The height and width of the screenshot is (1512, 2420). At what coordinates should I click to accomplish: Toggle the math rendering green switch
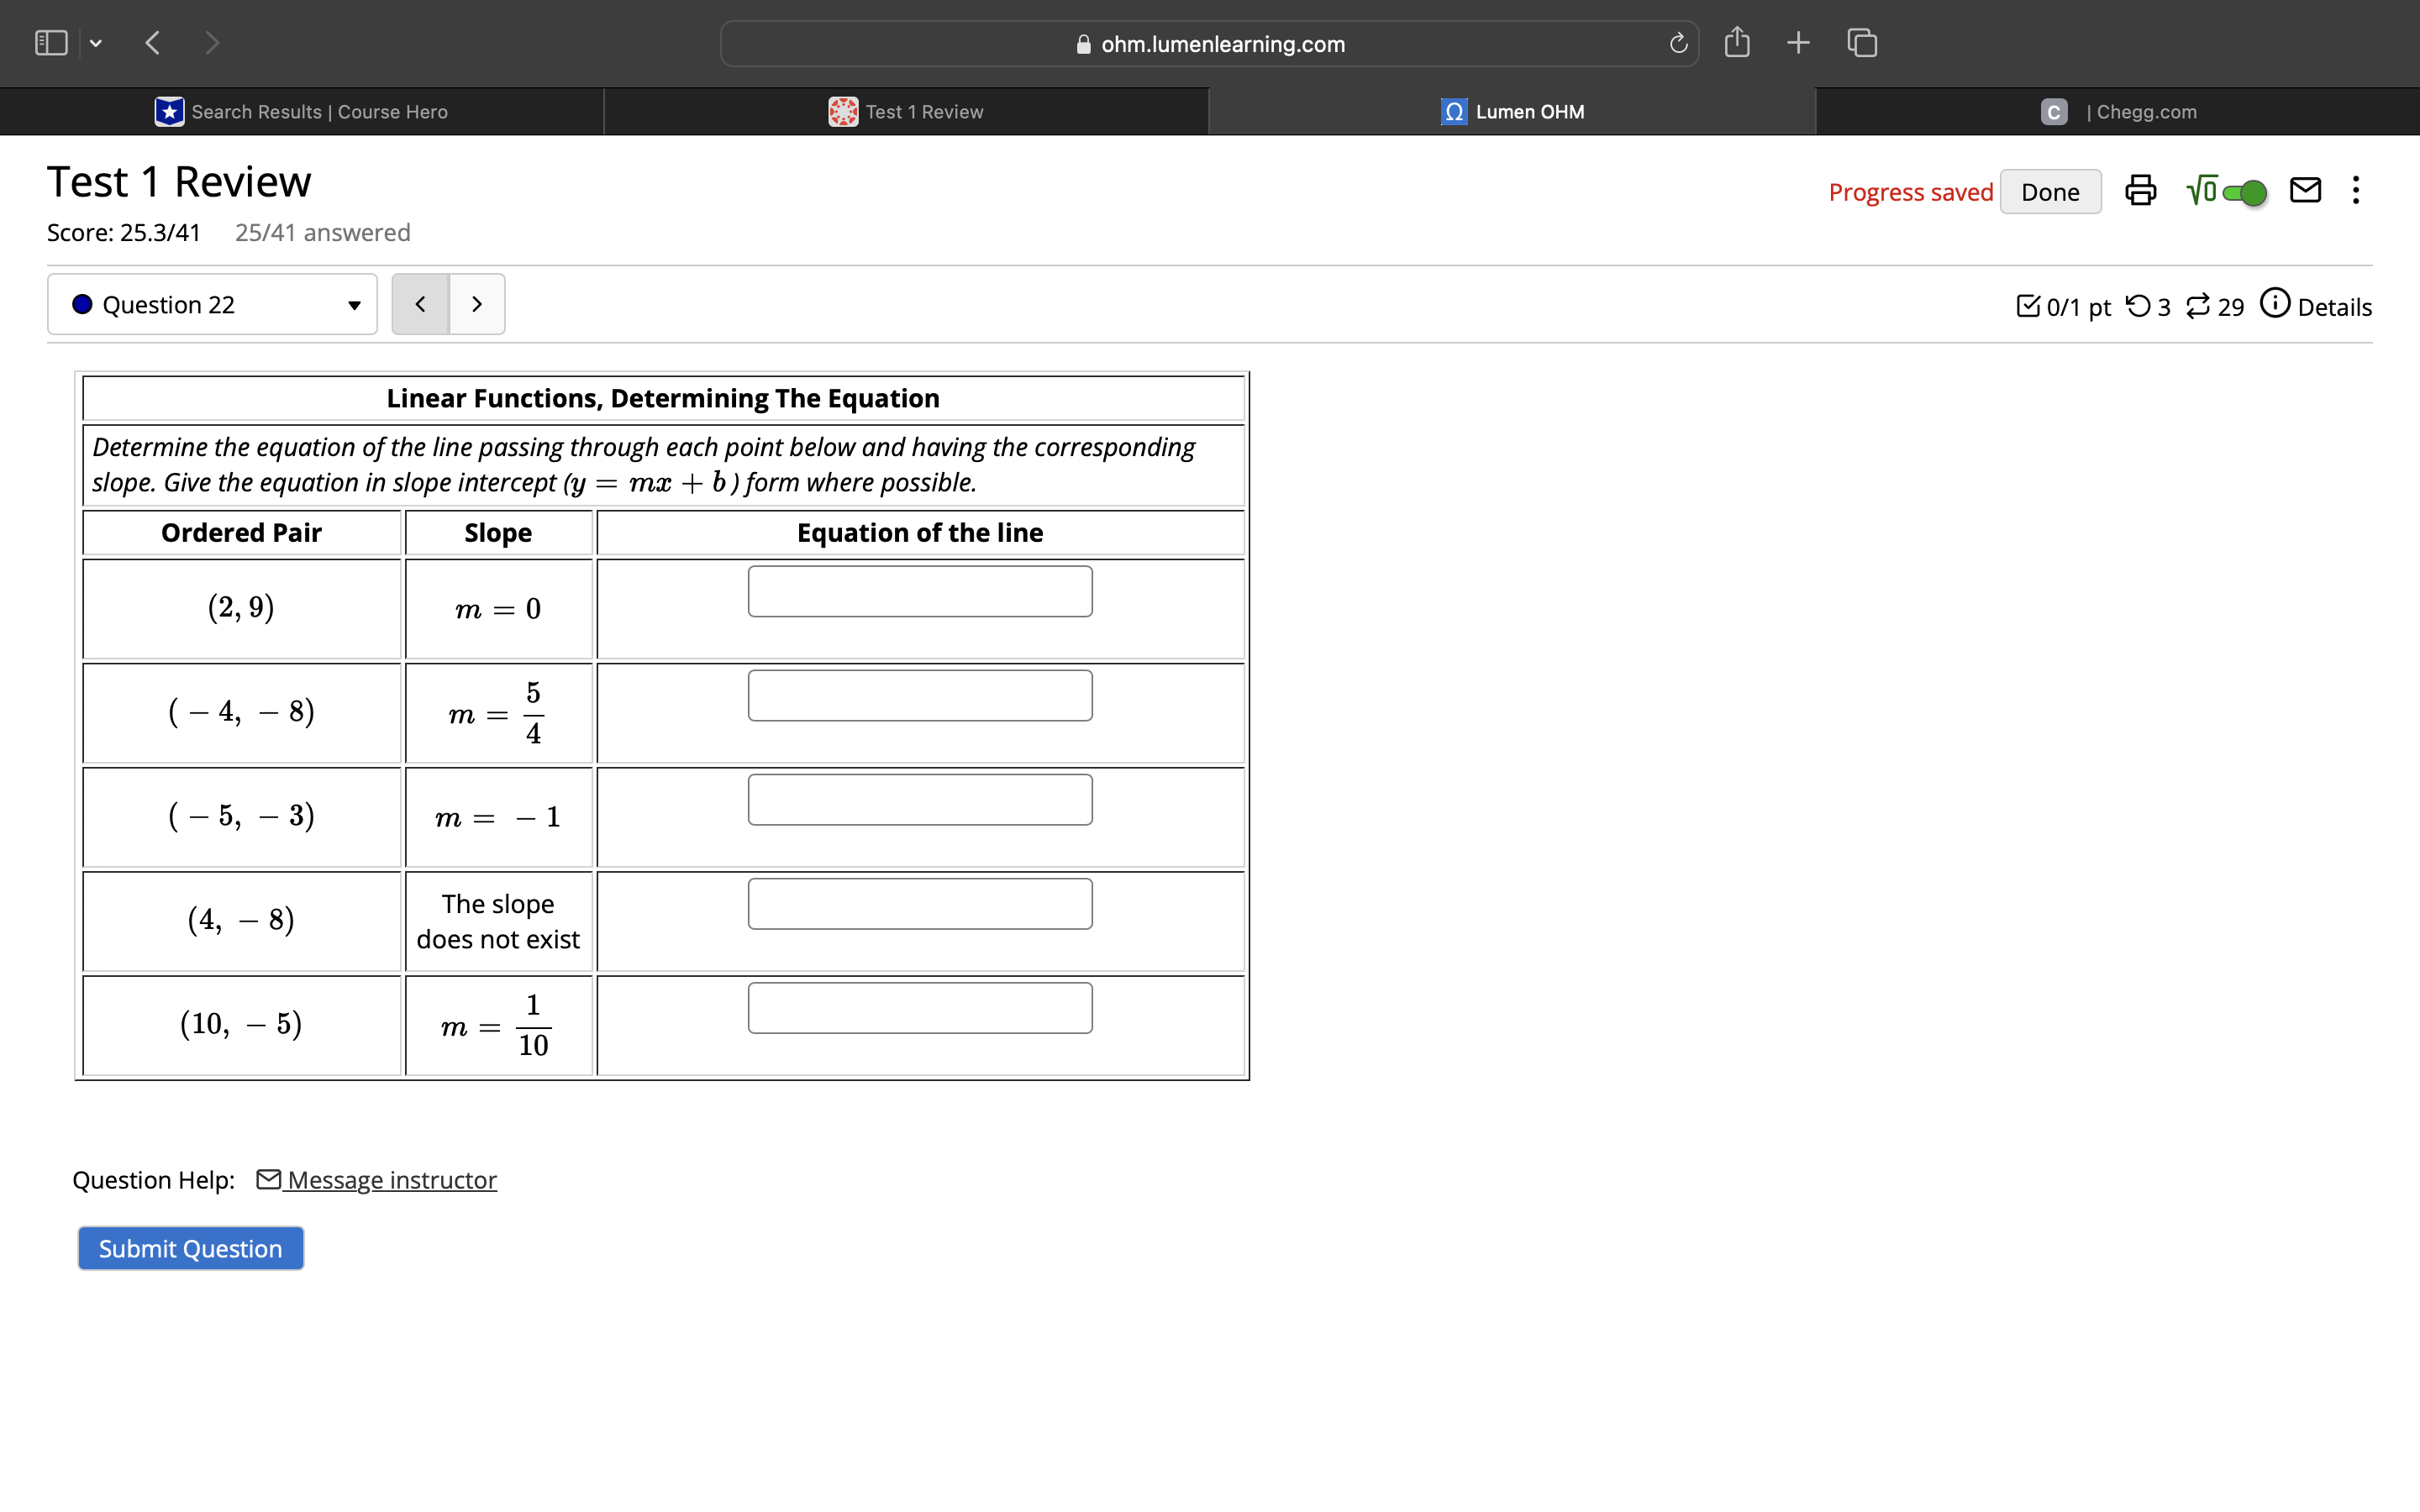pos(2244,192)
